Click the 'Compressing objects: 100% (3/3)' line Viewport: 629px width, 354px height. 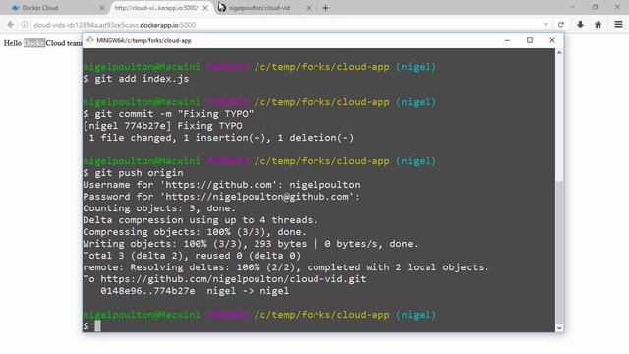click(195, 232)
